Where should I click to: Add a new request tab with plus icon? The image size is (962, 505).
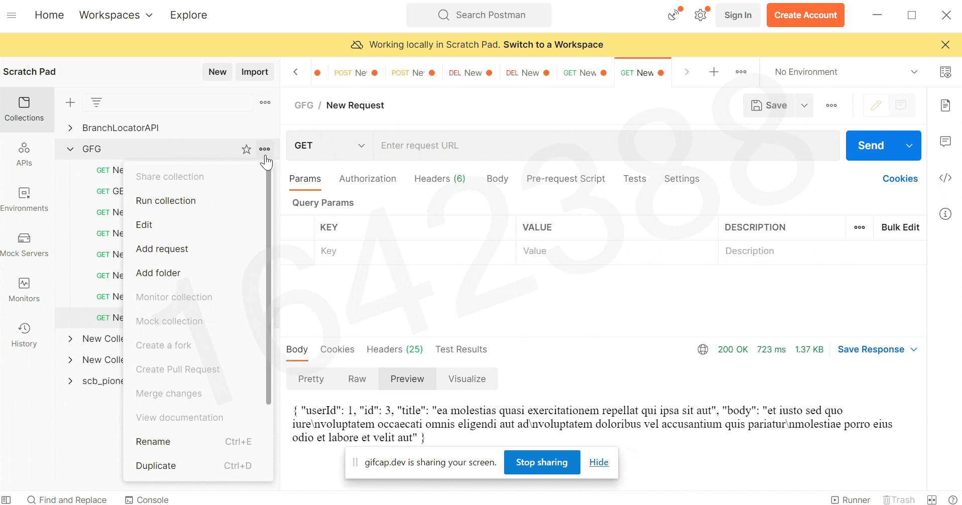[713, 72]
